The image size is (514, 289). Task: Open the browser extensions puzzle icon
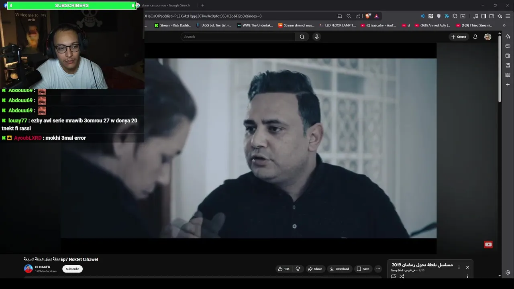tap(455, 16)
